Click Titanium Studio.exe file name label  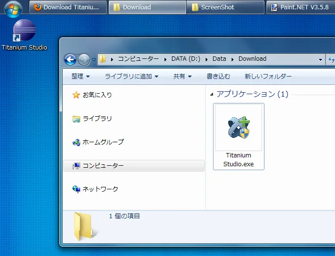239,159
